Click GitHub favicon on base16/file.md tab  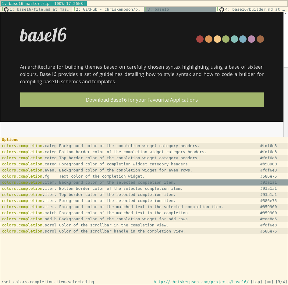(x=6, y=9)
